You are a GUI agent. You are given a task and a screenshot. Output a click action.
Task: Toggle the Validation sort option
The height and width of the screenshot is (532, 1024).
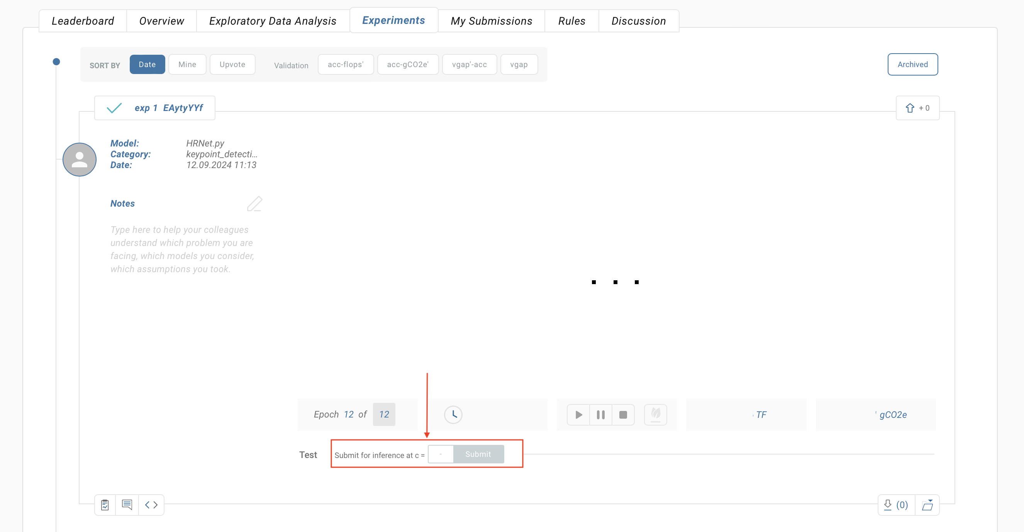pos(290,64)
